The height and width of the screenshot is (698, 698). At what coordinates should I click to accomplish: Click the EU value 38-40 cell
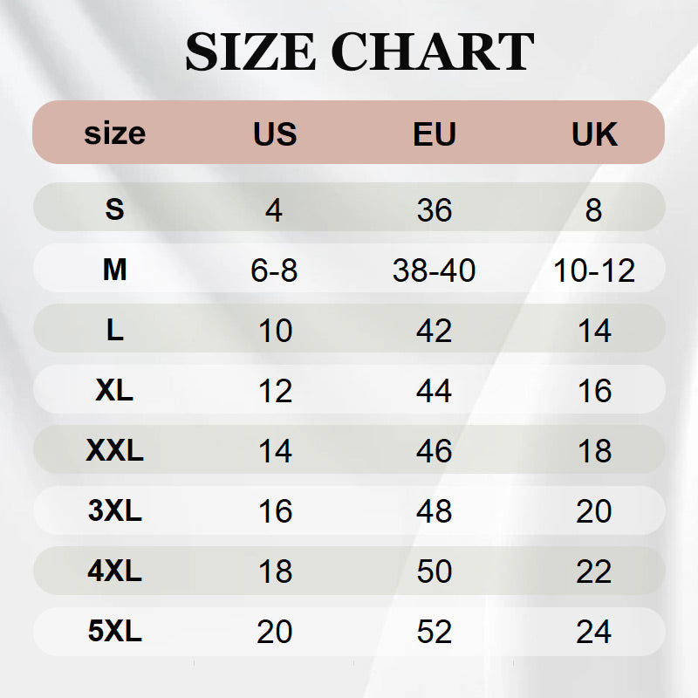pos(435,270)
